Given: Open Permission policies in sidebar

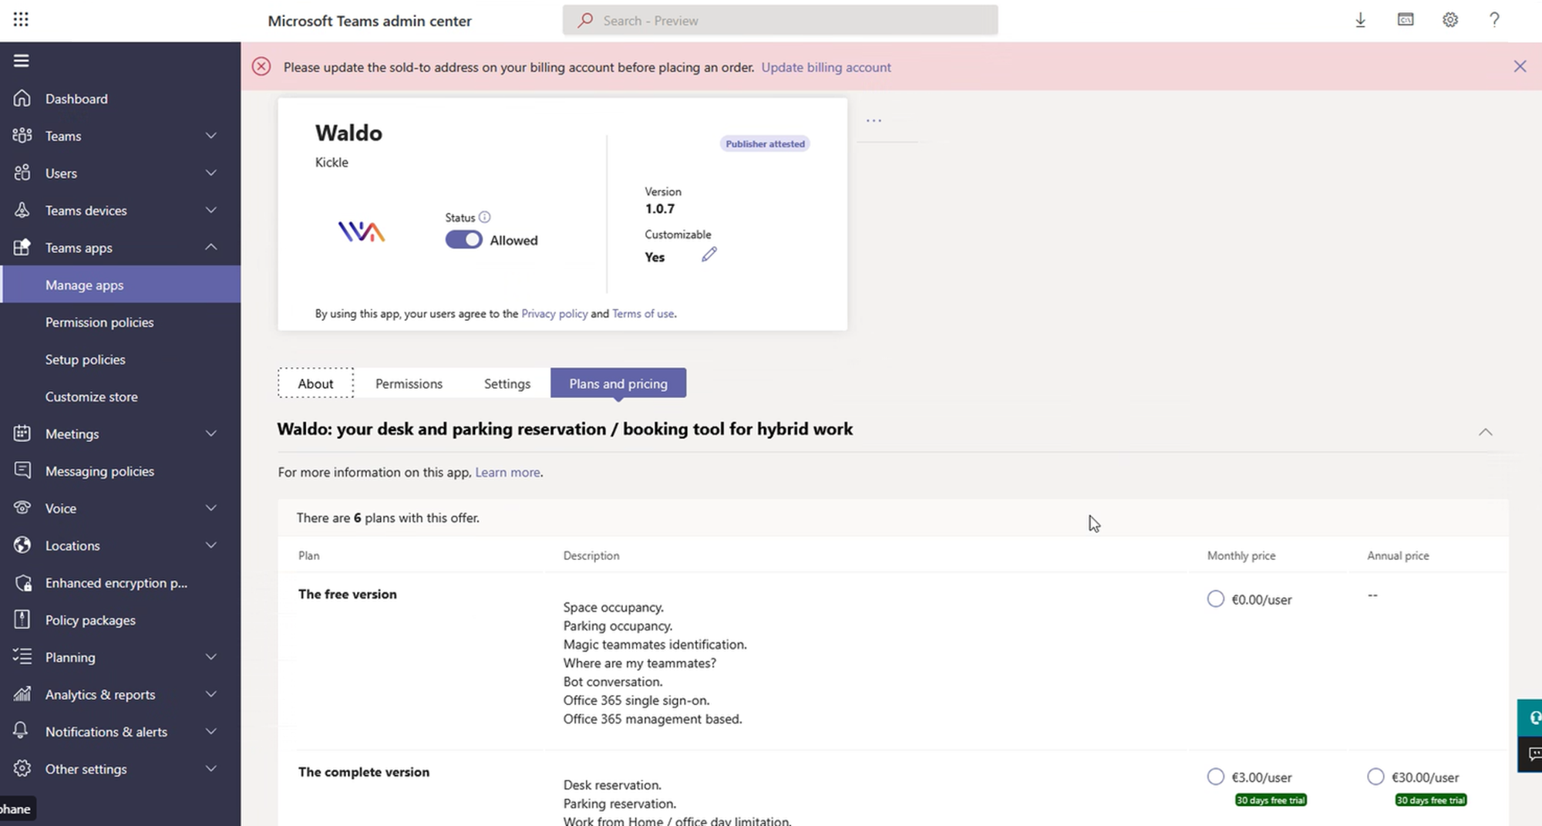Looking at the screenshot, I should 120,322.
